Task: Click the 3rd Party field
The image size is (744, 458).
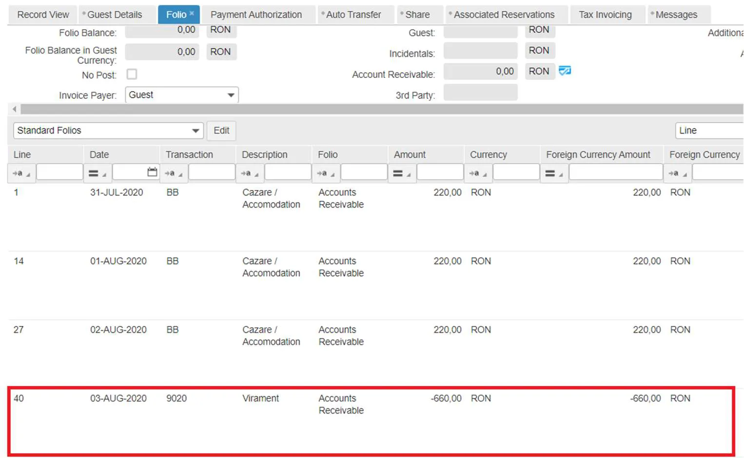Action: (x=480, y=93)
